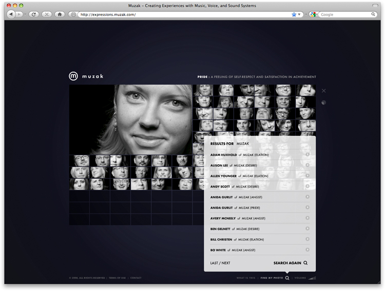Open Anida Gurlit (Pride) result arrow

pyautogui.click(x=307, y=207)
